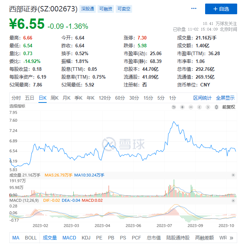The image size is (245, 248).
Task: Switch to 15分 interval tab
Action: pos(148,98)
